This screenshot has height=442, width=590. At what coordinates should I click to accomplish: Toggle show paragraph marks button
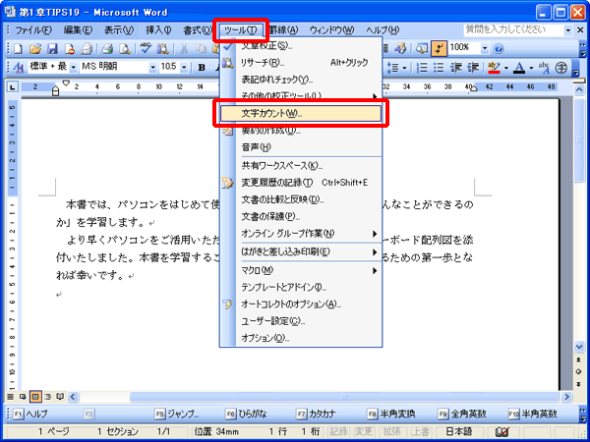click(439, 48)
